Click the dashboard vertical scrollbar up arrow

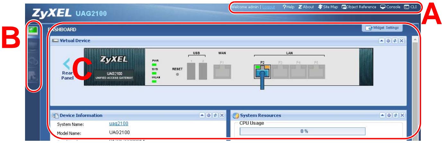[415, 39]
